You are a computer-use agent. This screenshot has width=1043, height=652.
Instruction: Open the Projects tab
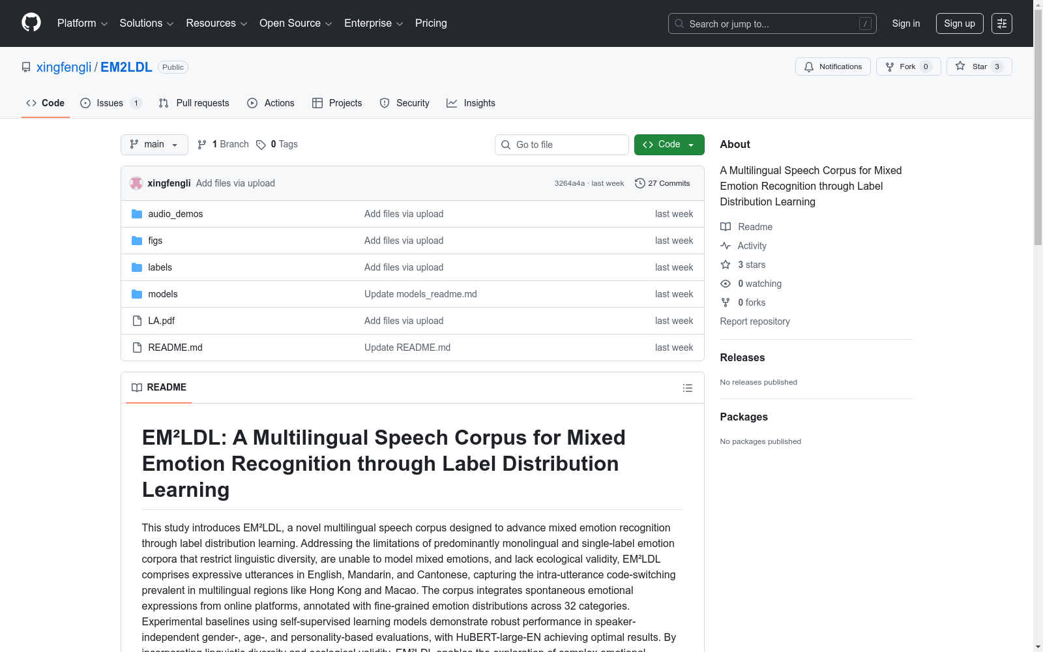click(x=337, y=103)
